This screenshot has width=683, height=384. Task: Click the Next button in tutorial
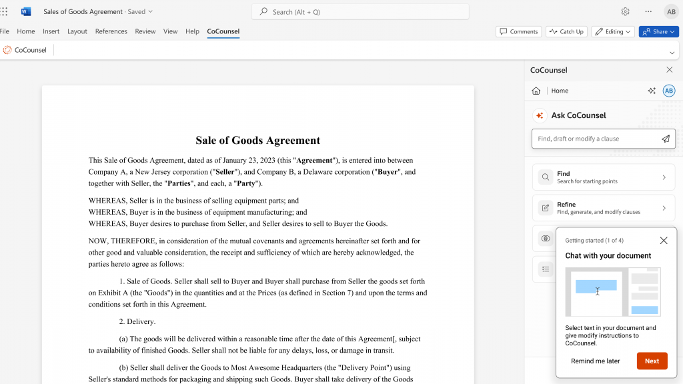coord(652,361)
